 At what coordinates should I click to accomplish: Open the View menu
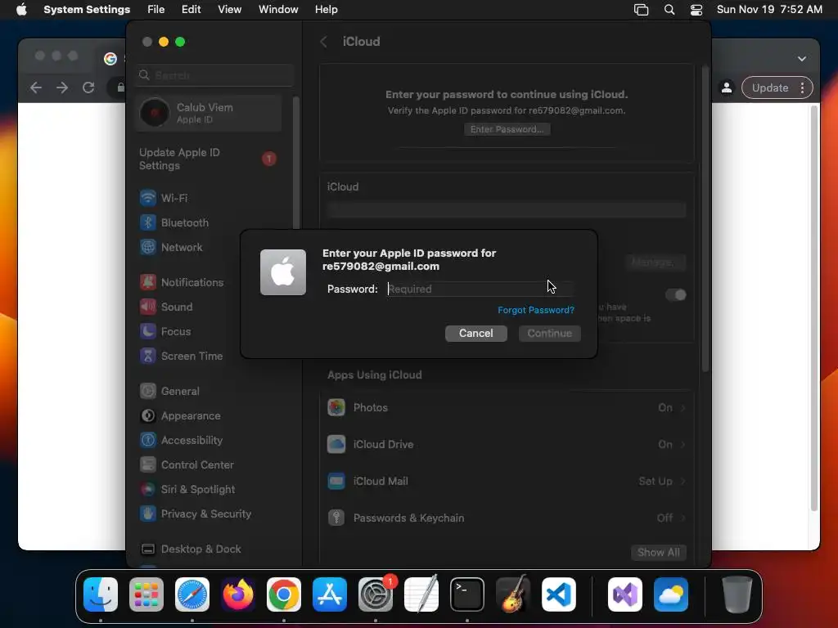[x=230, y=10]
